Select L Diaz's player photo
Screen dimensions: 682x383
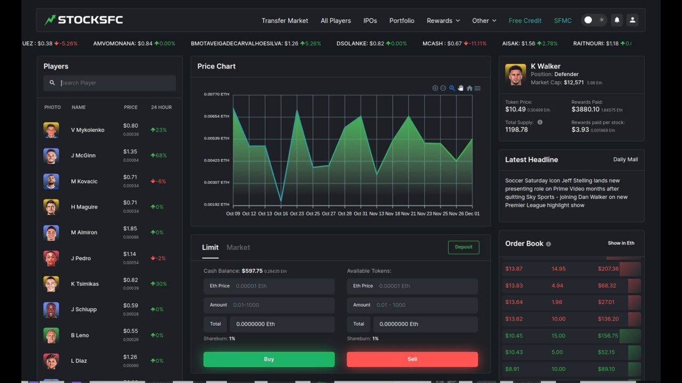(x=51, y=361)
